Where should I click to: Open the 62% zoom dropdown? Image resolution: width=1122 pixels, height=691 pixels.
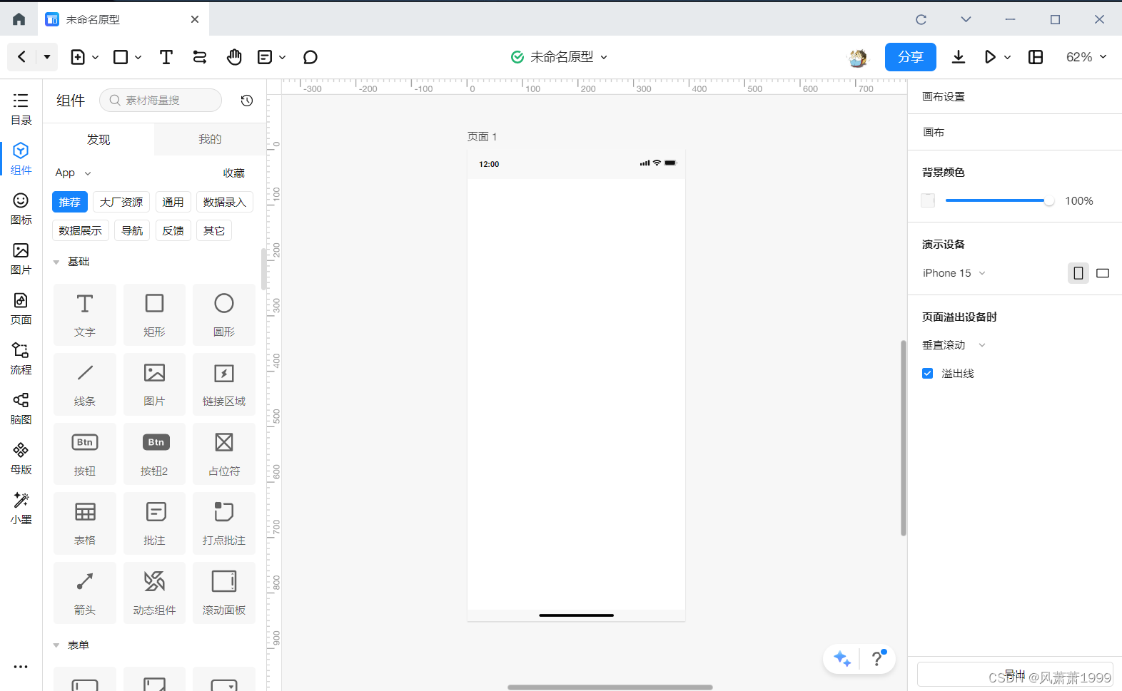[x=1086, y=57]
